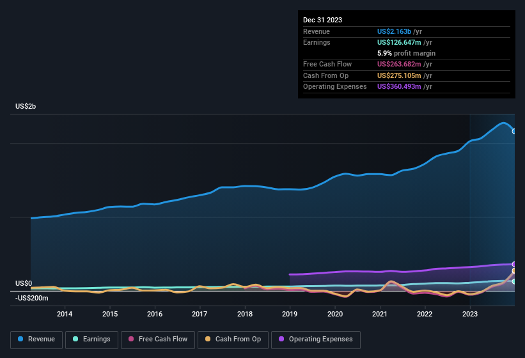Toggle the Operating Expenses series label

pyautogui.click(x=320, y=339)
